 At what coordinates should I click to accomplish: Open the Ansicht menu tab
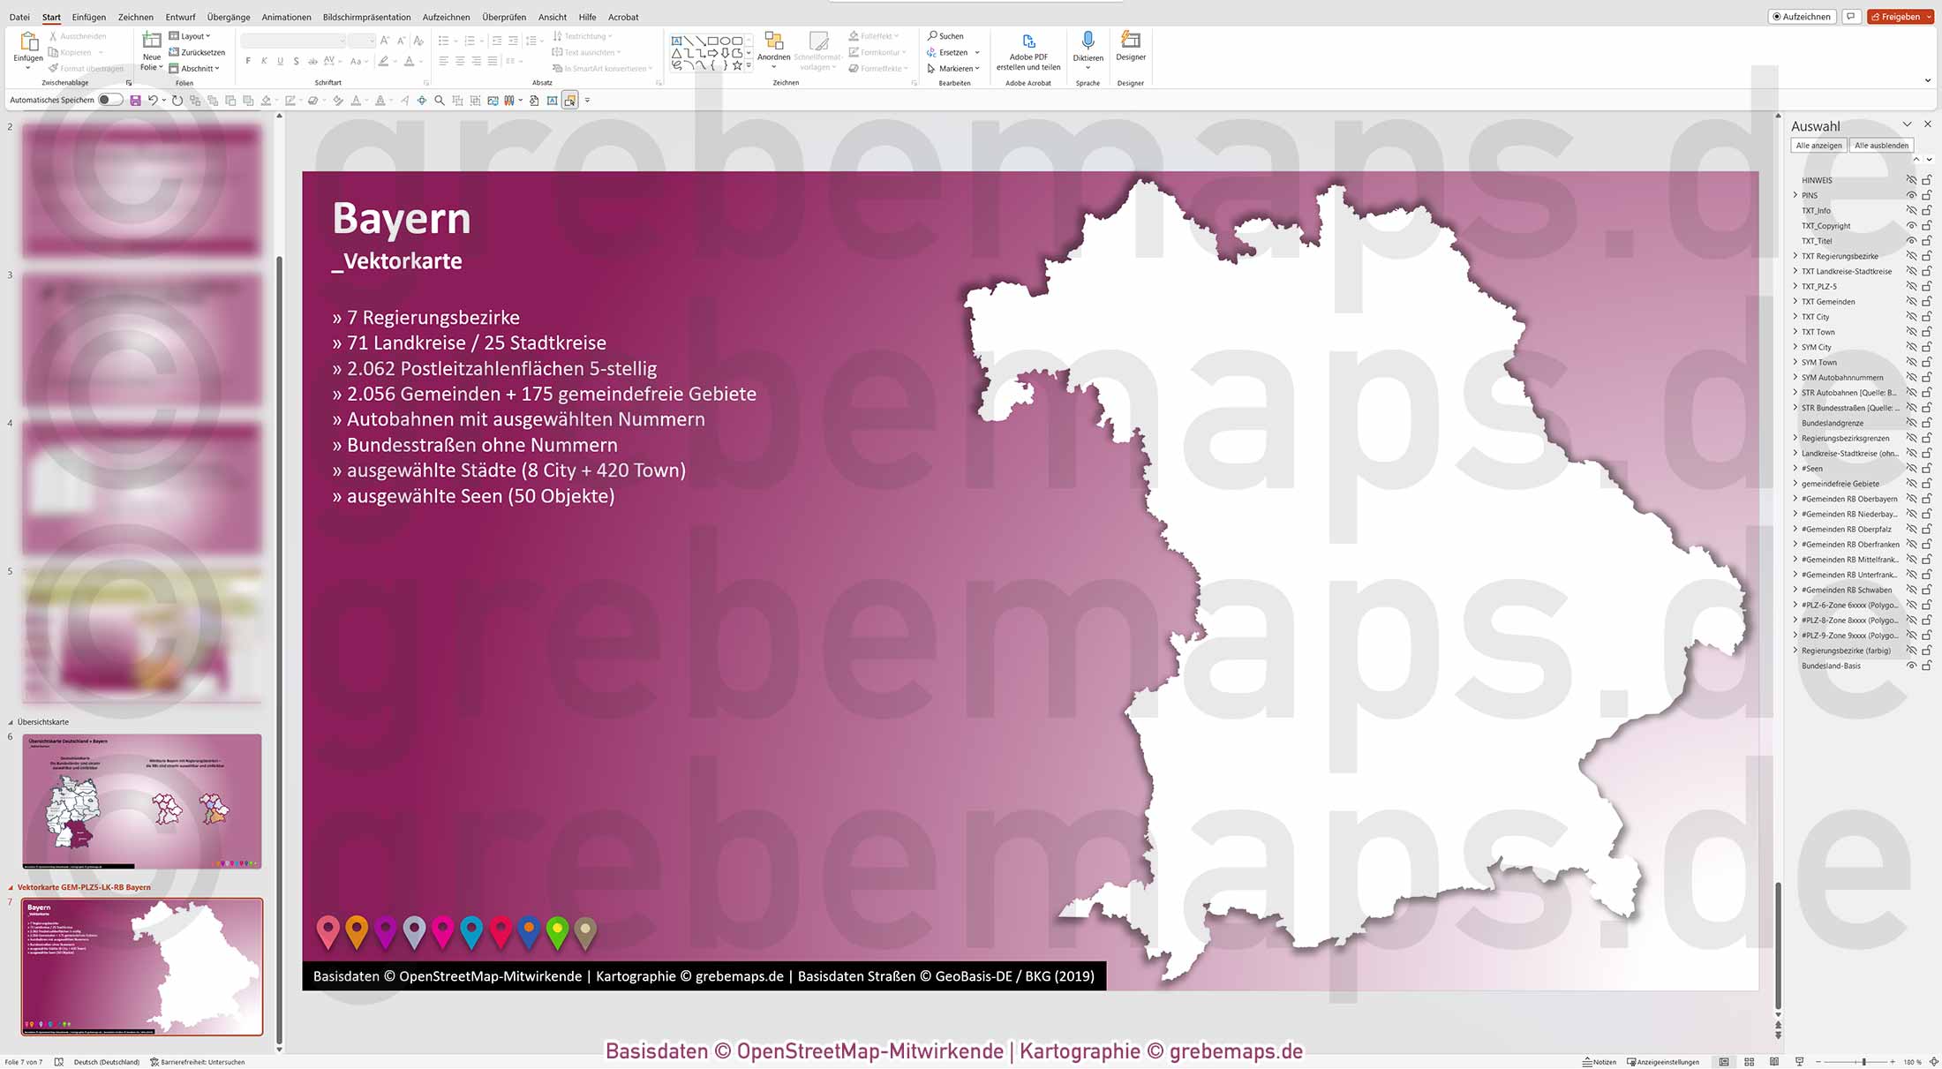point(552,17)
